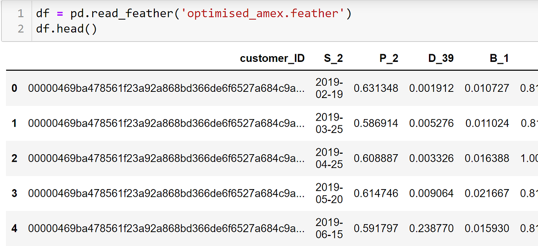Click the D_39 value 0.238770
Image resolution: width=538 pixels, height=246 pixels.
coord(431,228)
